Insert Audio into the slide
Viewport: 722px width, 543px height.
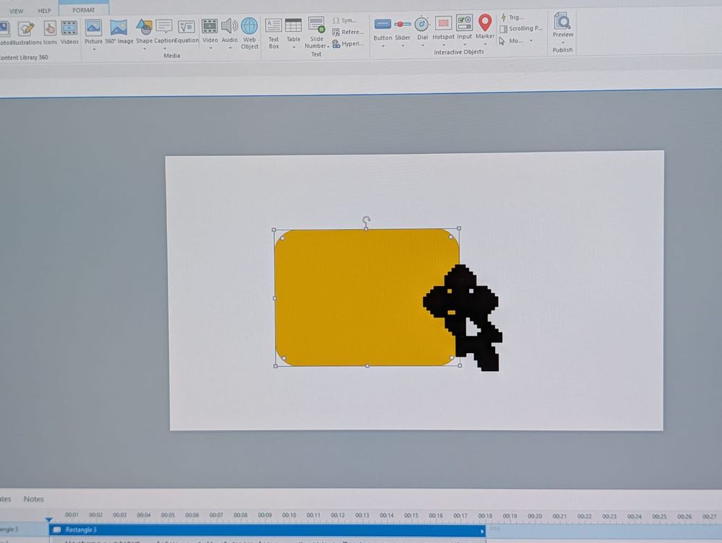pos(229,30)
